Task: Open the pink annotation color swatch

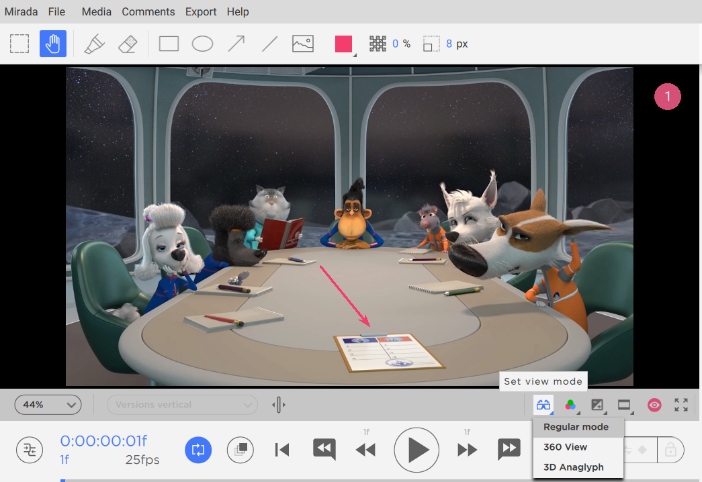Action: pos(344,44)
